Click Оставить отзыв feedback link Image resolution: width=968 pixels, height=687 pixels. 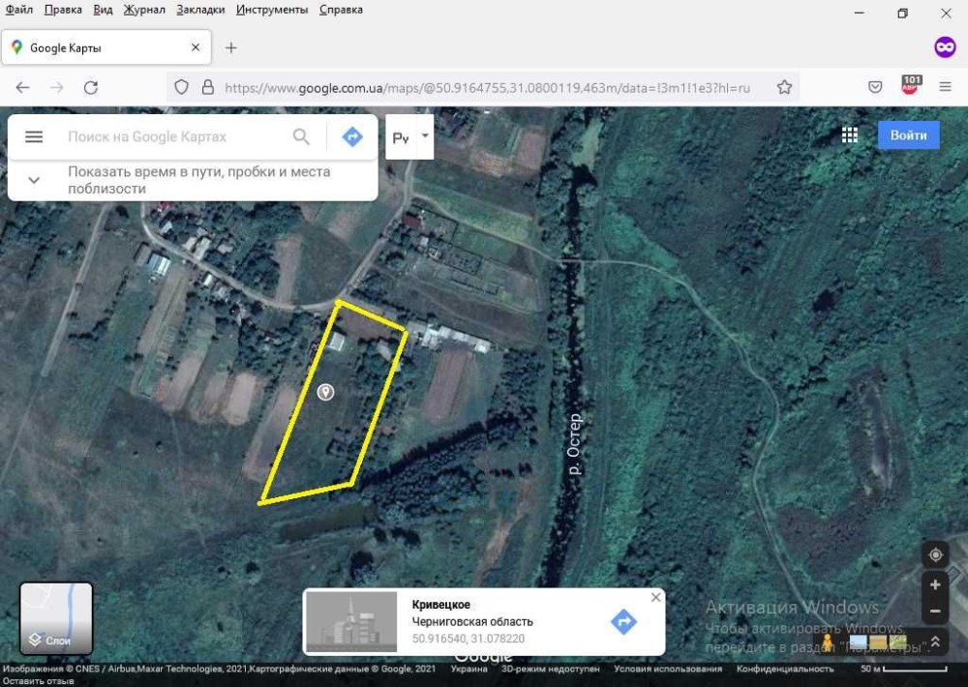[x=38, y=681]
